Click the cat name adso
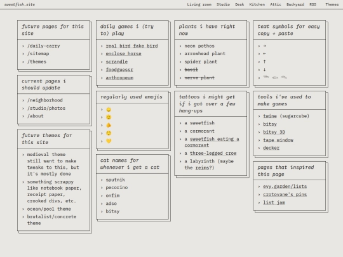Viewport: 343px width, 257px height. pos(111,204)
